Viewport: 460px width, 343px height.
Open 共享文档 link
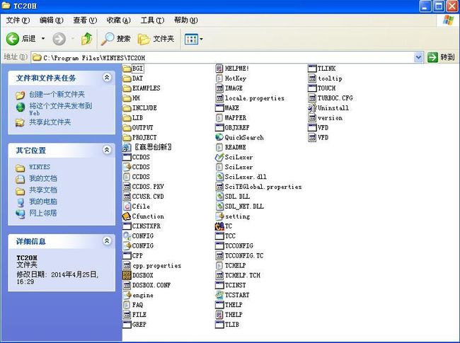[x=43, y=190]
